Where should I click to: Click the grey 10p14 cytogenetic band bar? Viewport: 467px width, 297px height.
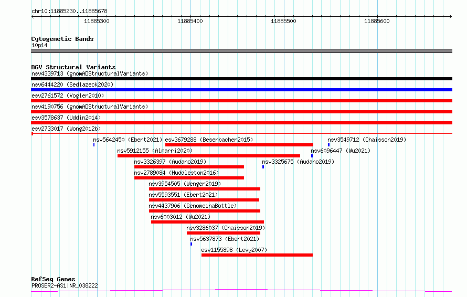(x=241, y=51)
